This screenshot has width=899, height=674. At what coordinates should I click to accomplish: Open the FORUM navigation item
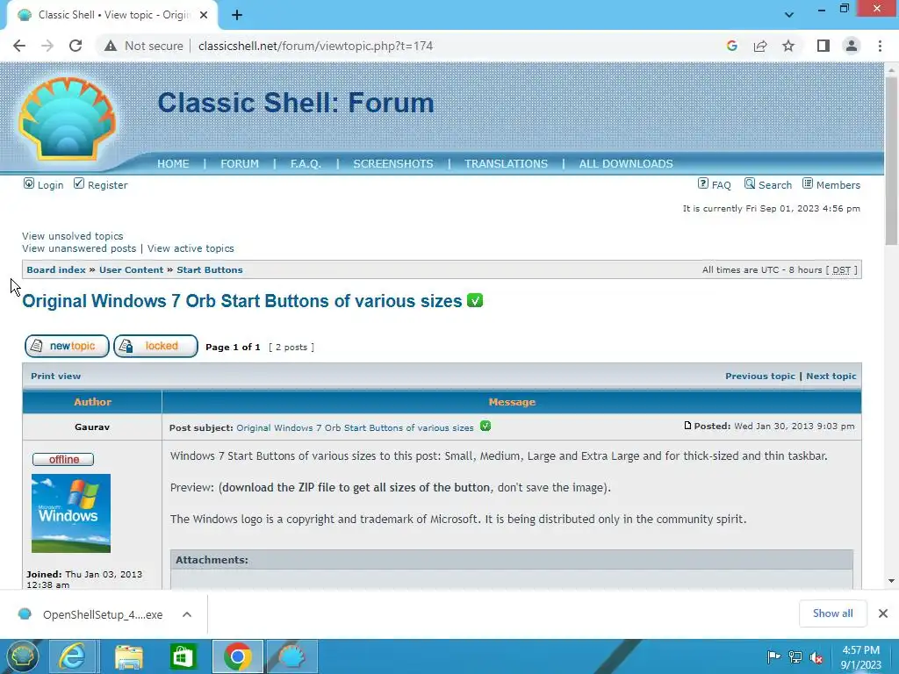click(240, 164)
